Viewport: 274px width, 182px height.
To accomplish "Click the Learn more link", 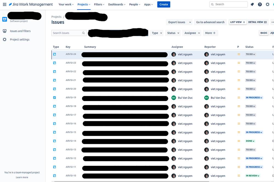I will point(22,177).
